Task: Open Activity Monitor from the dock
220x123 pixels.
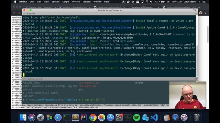Action: click(x=128, y=118)
